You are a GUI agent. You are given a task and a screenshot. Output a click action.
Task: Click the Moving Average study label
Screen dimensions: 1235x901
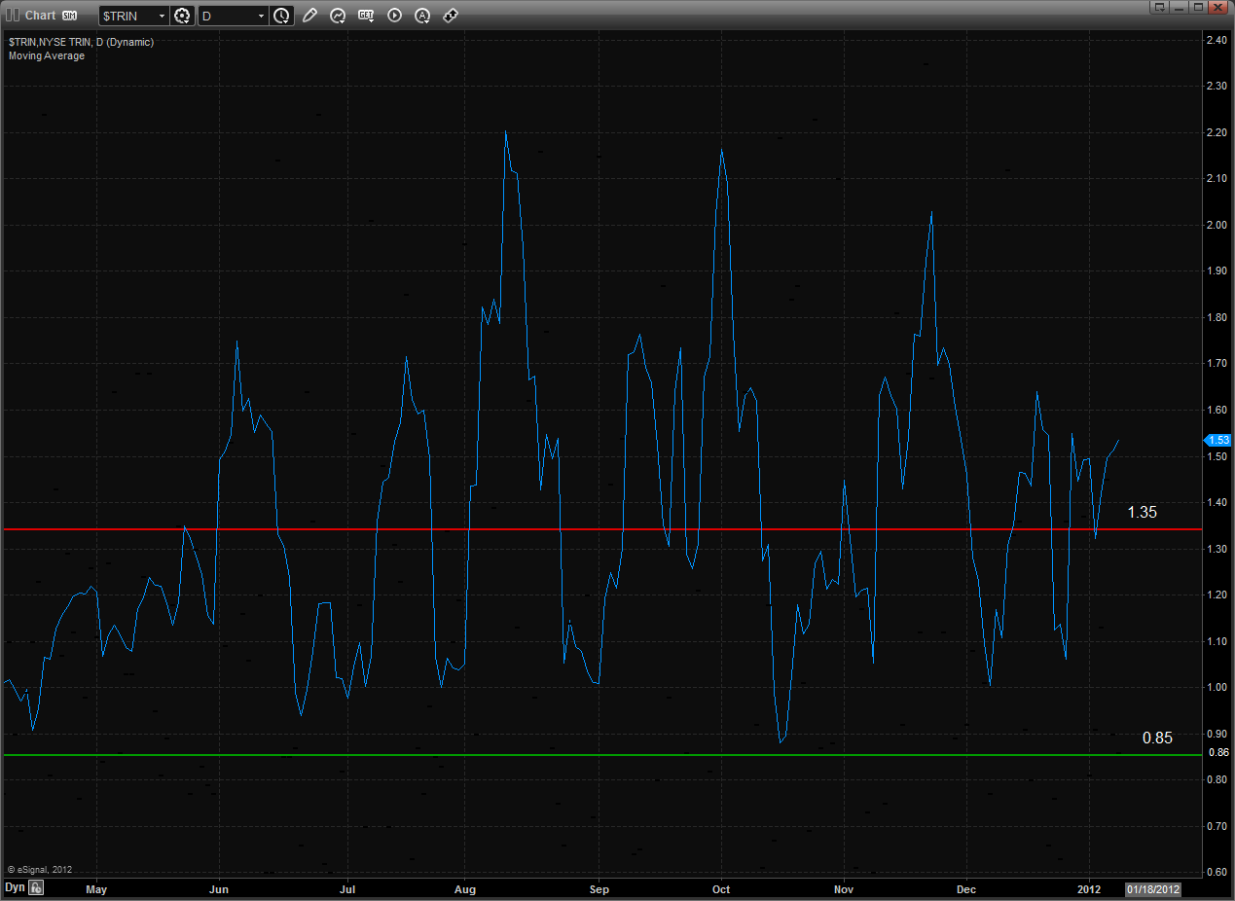coord(47,55)
